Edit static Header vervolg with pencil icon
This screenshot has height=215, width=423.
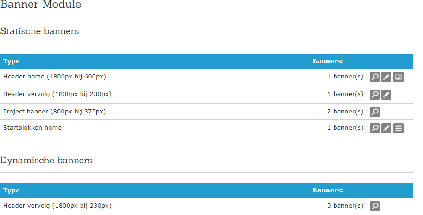point(386,94)
